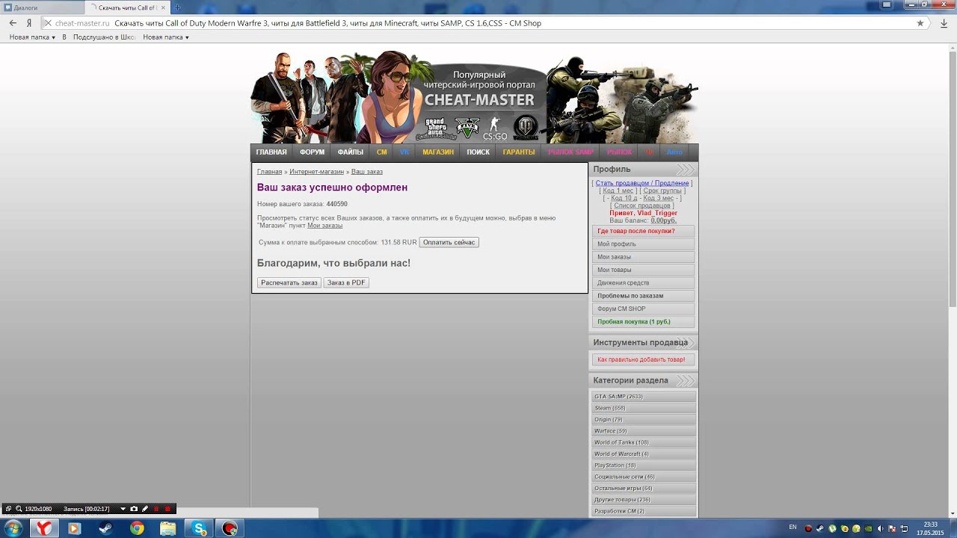Open "Мои товары" in the profile panel
Viewport: 957px width, 538px height.
tap(643, 270)
